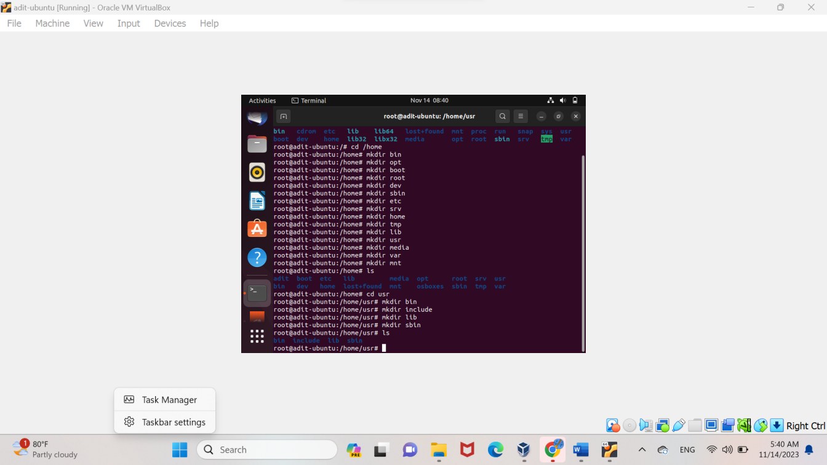Open Task View on the Windows taskbar
This screenshot has width=827, height=465.
pyautogui.click(x=381, y=450)
